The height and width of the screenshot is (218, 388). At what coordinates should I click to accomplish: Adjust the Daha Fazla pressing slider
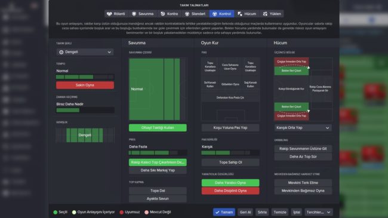tap(158, 153)
